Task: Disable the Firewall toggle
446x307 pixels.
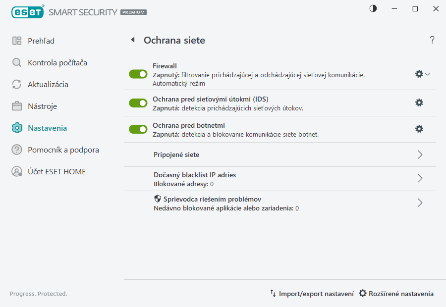Action: 138,74
